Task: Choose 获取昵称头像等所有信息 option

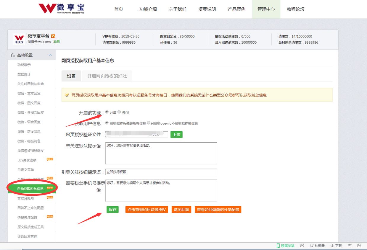Action: [107, 123]
